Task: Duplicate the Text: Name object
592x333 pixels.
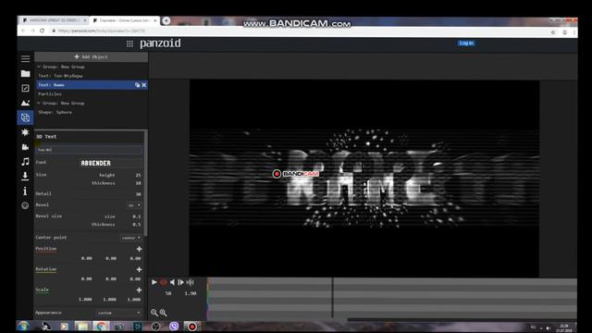Action: click(138, 85)
